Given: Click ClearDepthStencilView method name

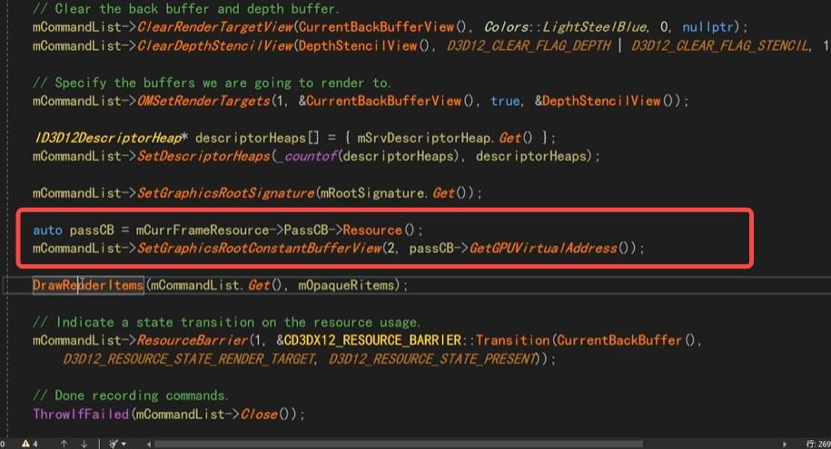Looking at the screenshot, I should [x=215, y=46].
